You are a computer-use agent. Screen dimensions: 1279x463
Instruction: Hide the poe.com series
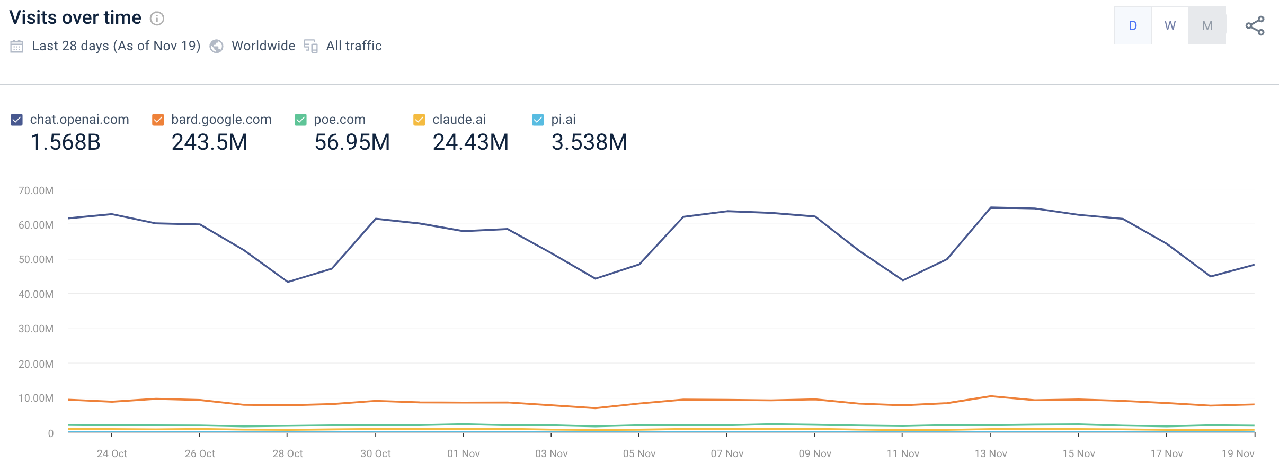[300, 120]
